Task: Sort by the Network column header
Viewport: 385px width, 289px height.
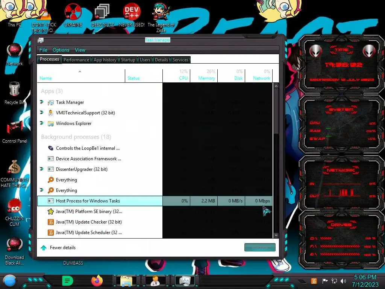Action: click(x=259, y=76)
